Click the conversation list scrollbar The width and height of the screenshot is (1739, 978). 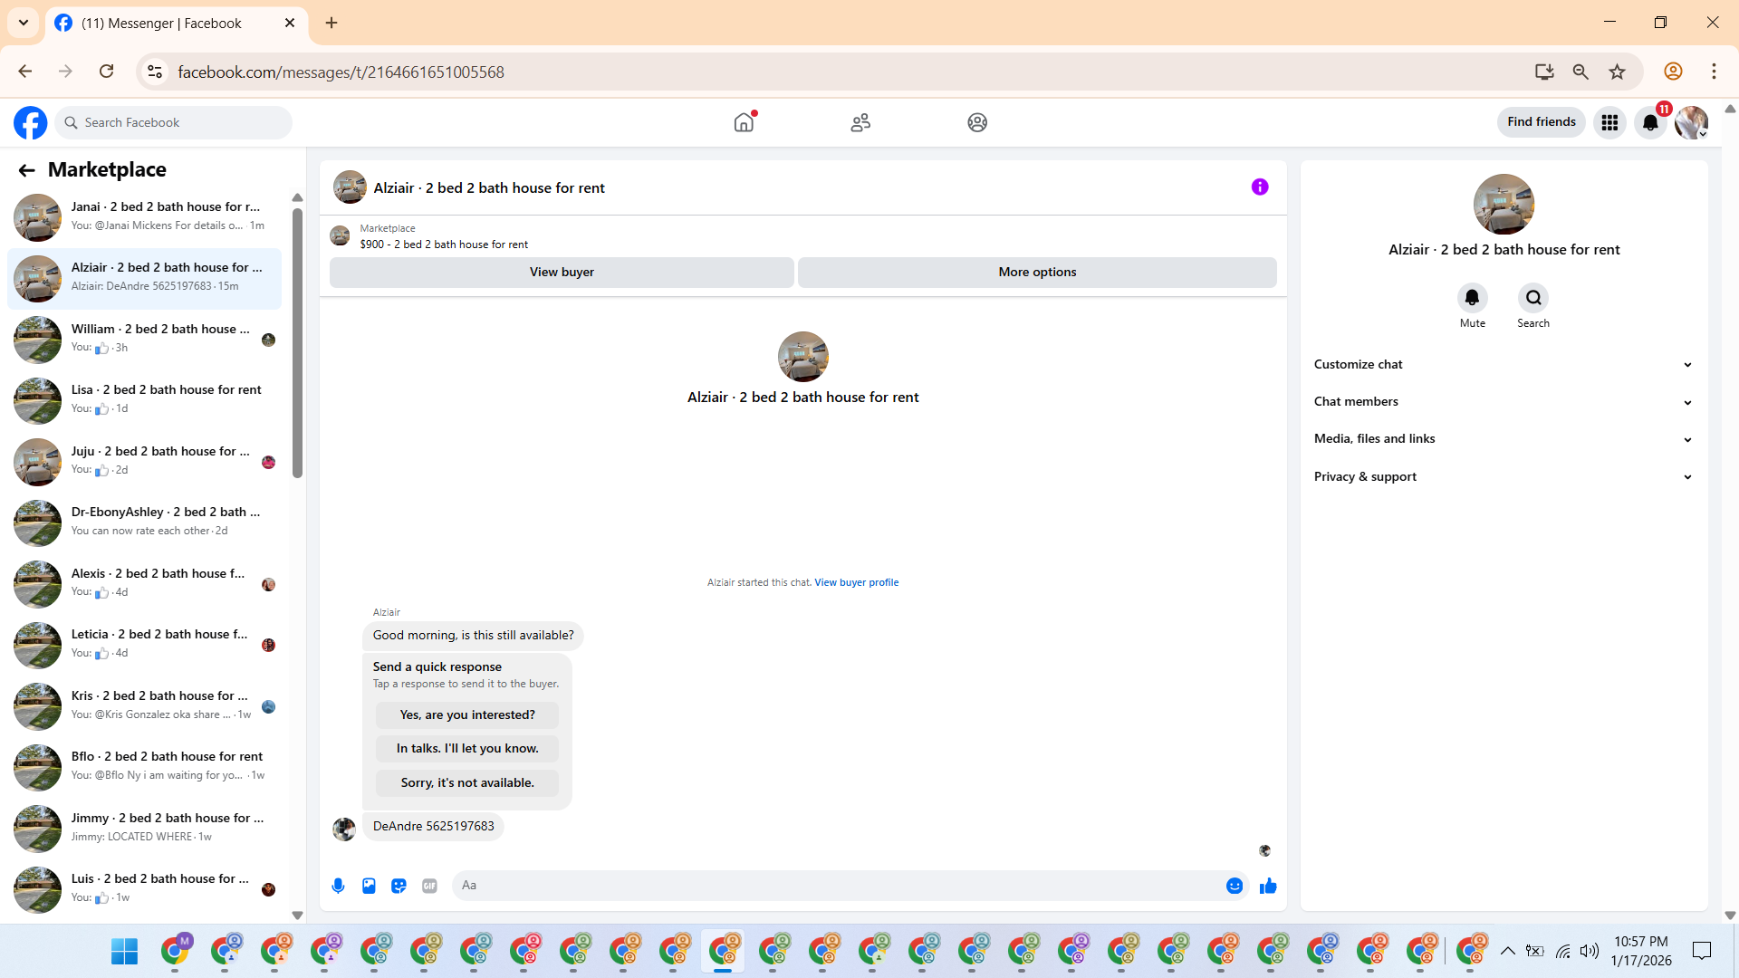click(x=297, y=344)
